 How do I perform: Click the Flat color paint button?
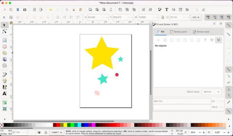coord(165,40)
